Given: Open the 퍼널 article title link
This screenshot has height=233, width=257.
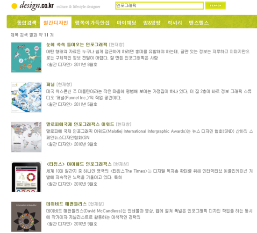Looking at the screenshot, I should click(50, 84).
